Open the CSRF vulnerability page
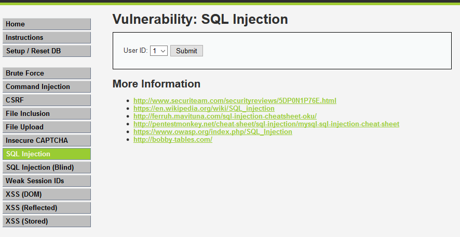The width and height of the screenshot is (460, 237). click(x=46, y=100)
